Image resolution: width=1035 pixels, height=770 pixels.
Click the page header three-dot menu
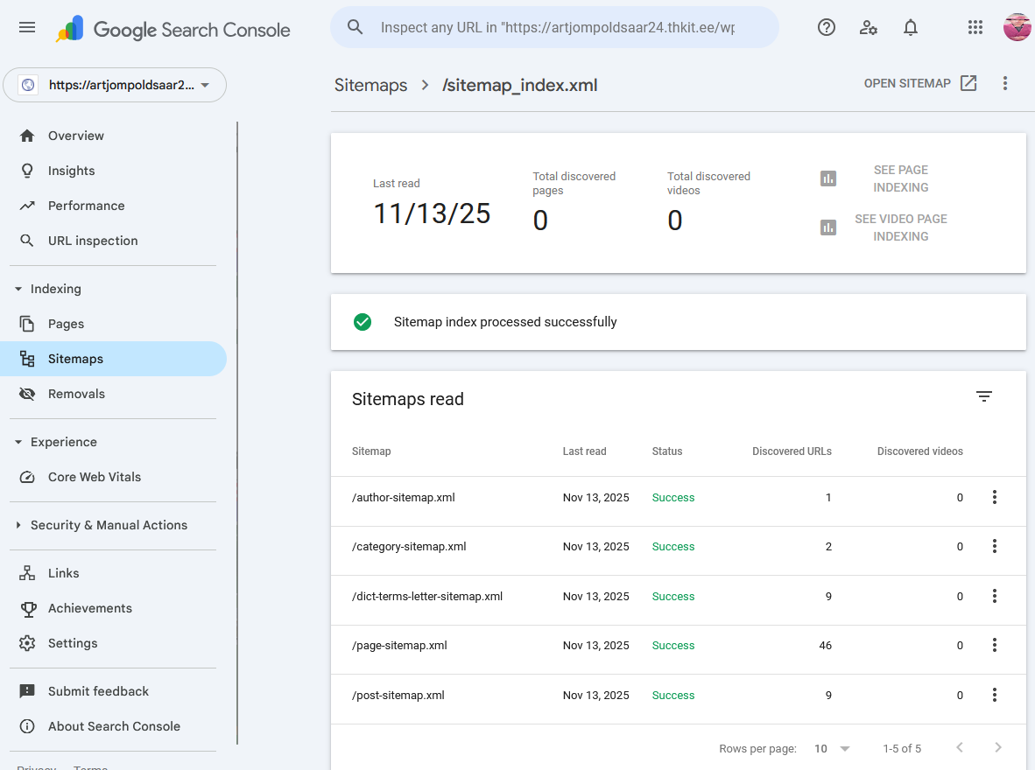(x=1004, y=84)
